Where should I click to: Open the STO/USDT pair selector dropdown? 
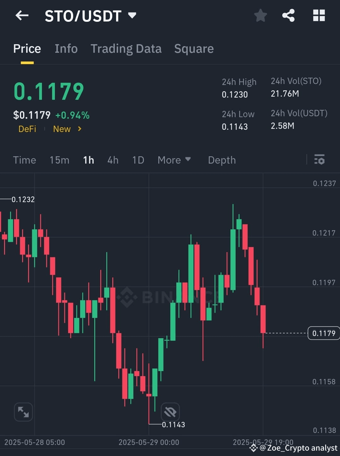132,15
